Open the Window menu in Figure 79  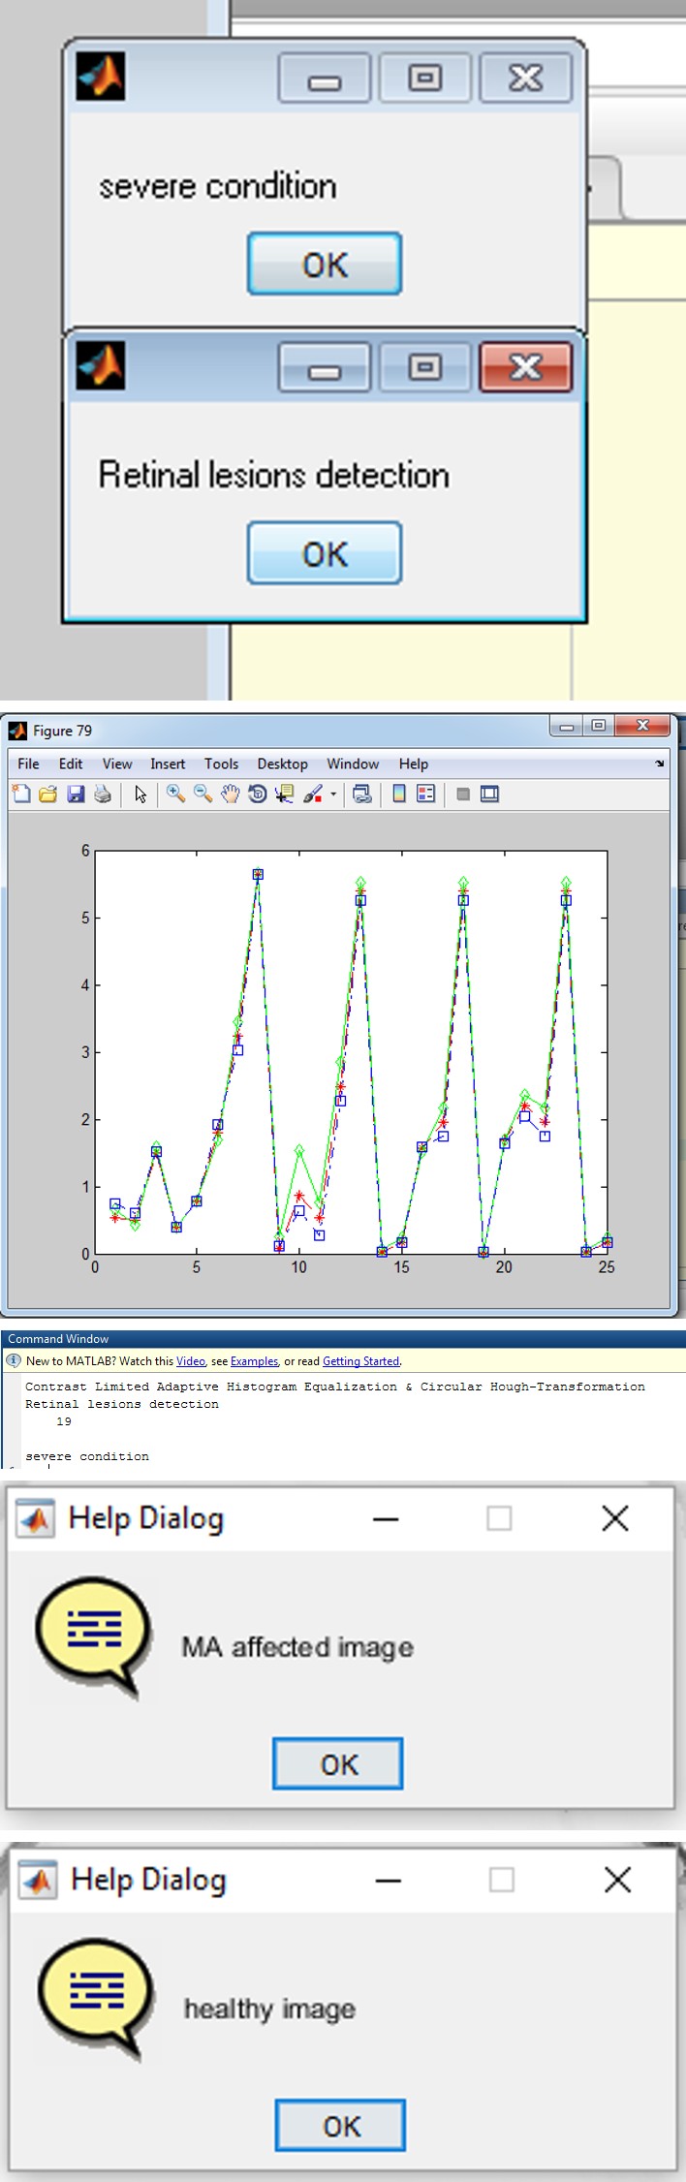click(x=353, y=764)
